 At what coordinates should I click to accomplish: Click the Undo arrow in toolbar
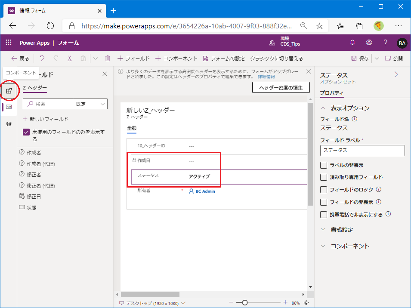pyautogui.click(x=42, y=59)
